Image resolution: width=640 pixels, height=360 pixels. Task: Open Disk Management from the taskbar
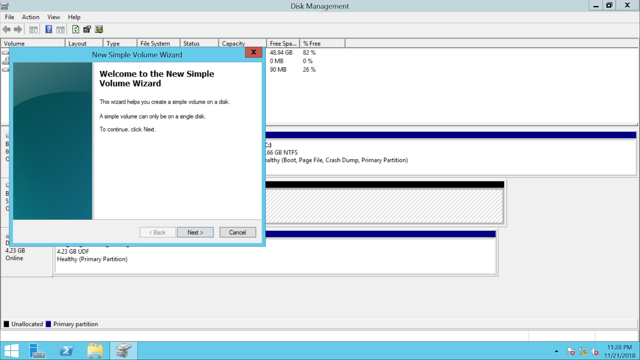coord(123,350)
